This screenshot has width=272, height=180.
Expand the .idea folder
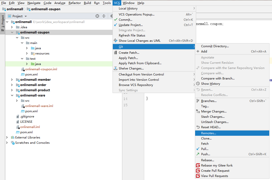12,27
